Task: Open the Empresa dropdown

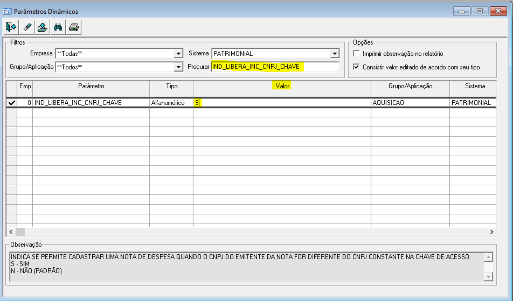Action: [179, 54]
